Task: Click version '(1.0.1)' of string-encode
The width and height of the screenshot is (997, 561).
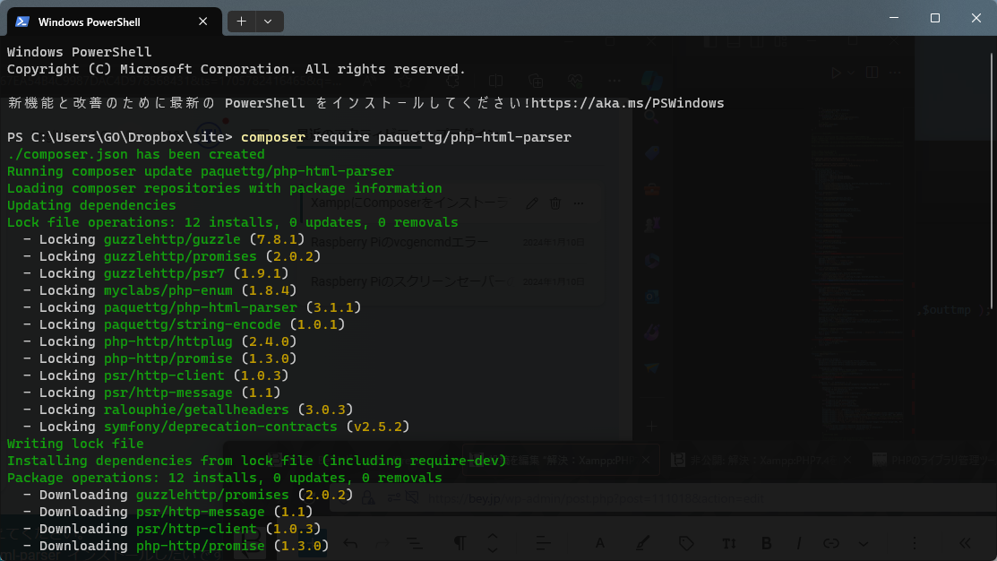Action: (317, 324)
